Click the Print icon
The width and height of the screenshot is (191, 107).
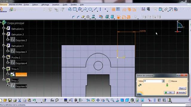pos(15,100)
